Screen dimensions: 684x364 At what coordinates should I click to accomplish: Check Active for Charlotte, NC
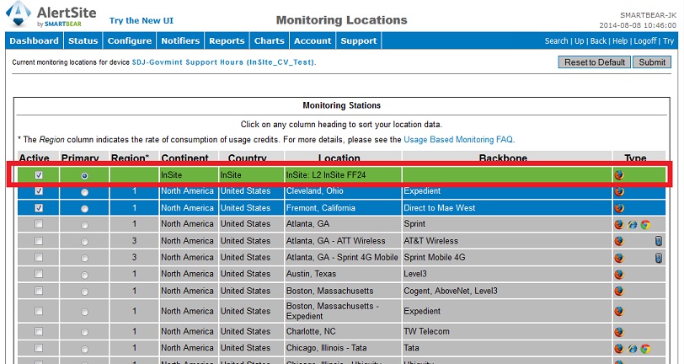click(39, 331)
